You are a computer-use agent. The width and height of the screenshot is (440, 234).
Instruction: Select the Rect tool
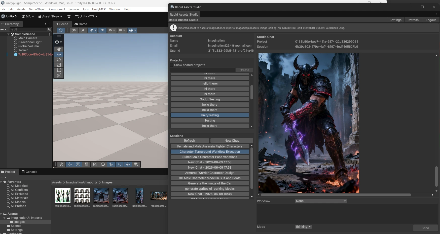coord(59,70)
